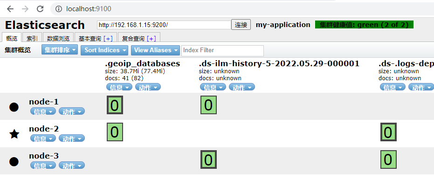
Task: Click the green cluster health indicator
Action: tap(364, 25)
